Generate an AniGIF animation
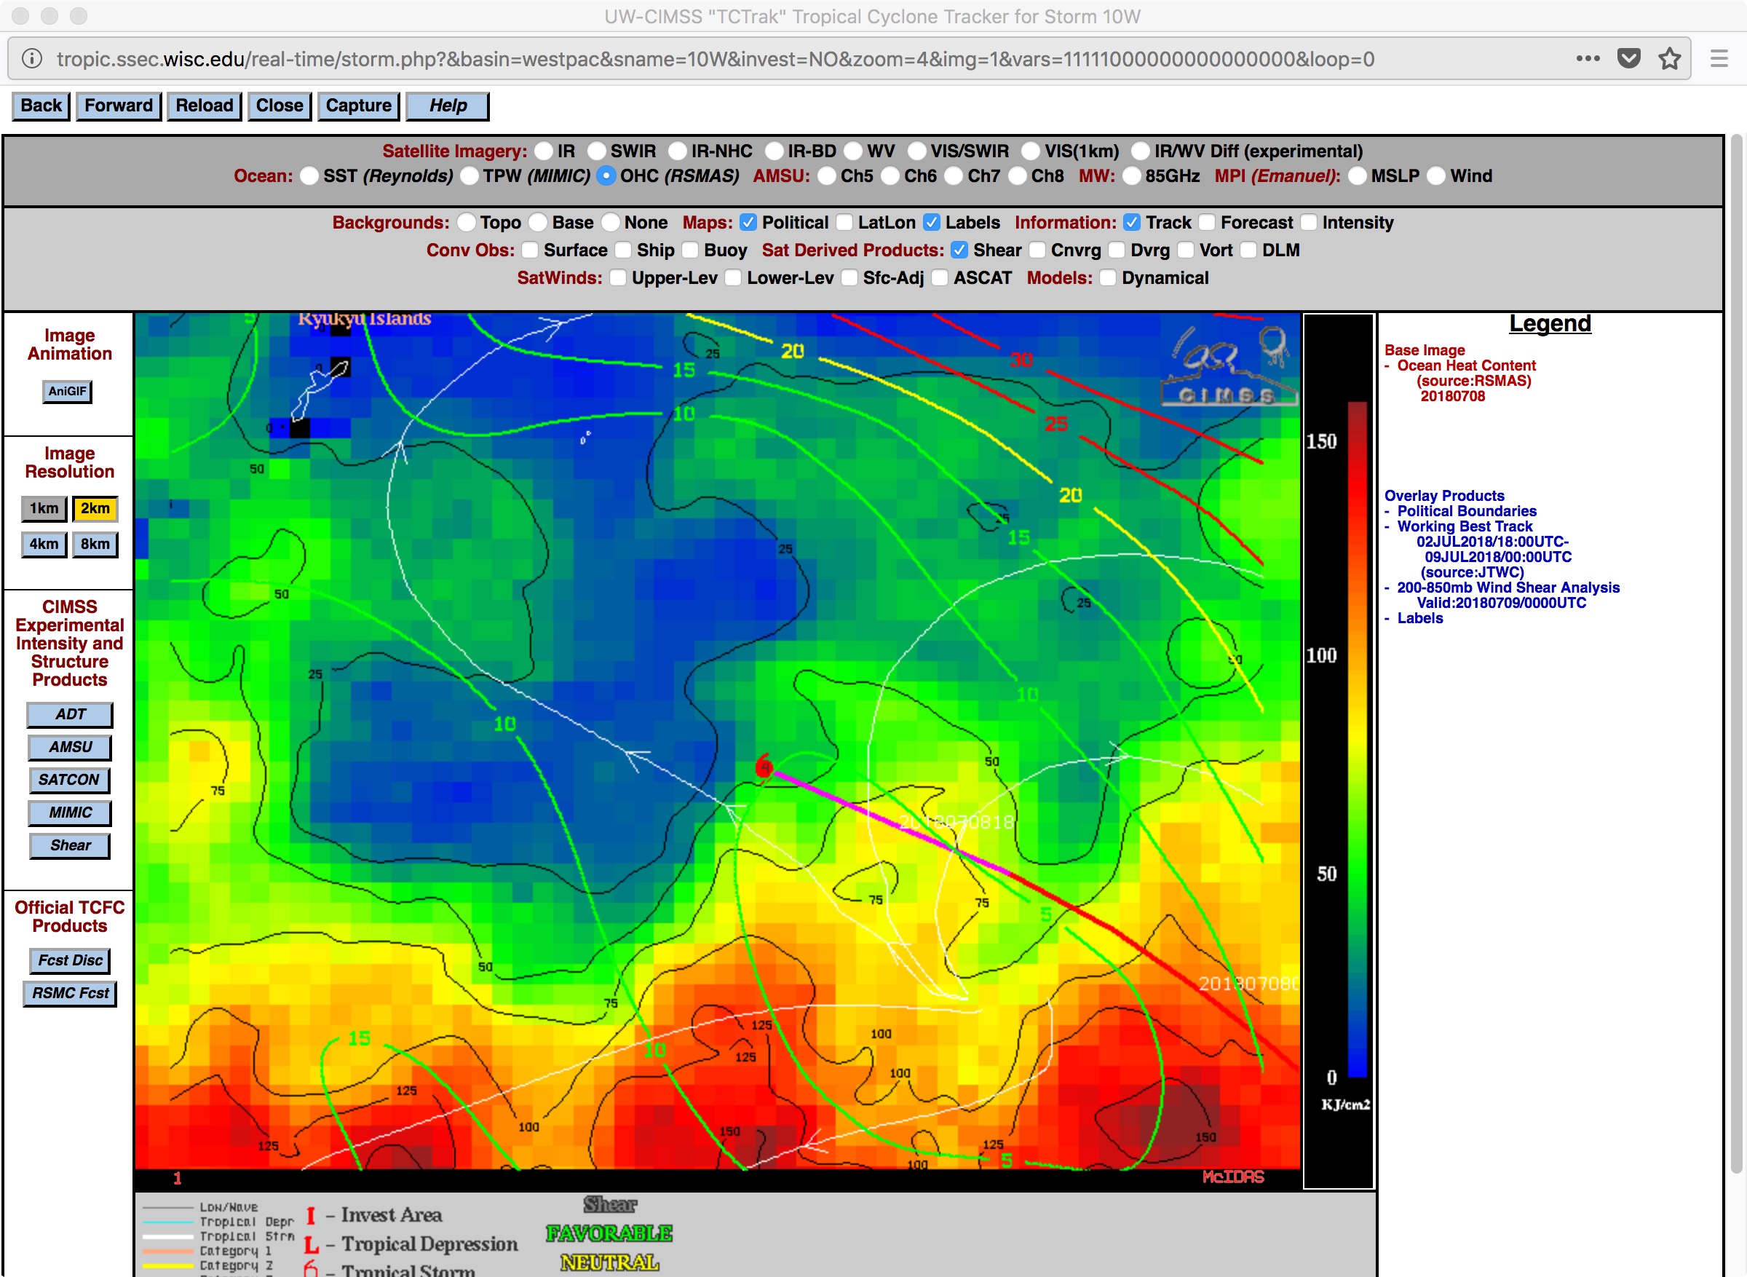Viewport: 1747px width, 1277px height. point(67,391)
